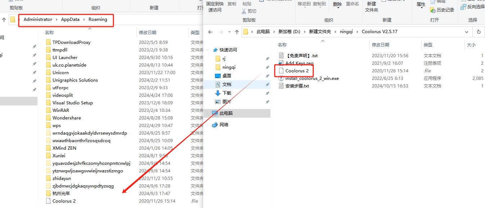Expand the chevron between AppData and Roaming

point(84,19)
